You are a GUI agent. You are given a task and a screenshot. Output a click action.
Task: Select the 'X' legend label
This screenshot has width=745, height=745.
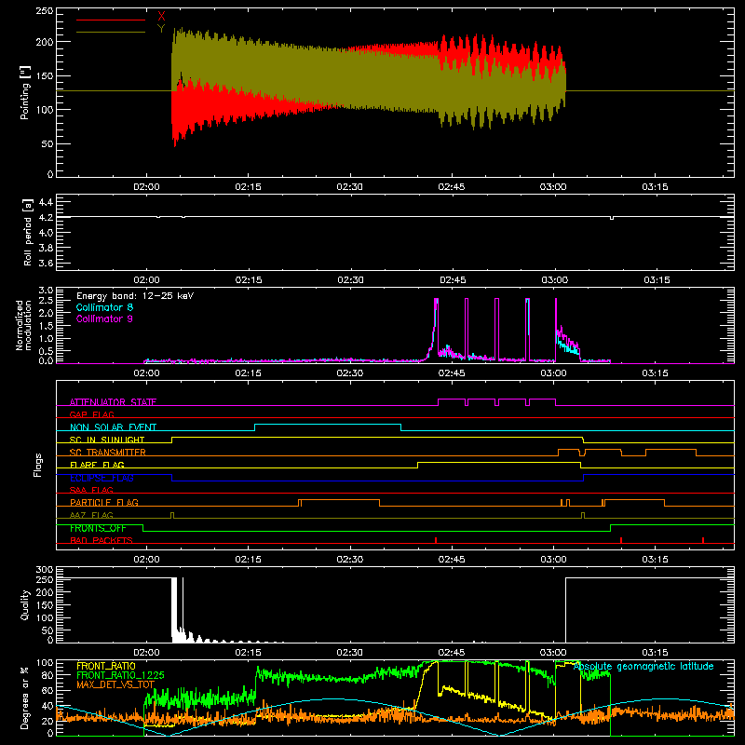pyautogui.click(x=161, y=17)
